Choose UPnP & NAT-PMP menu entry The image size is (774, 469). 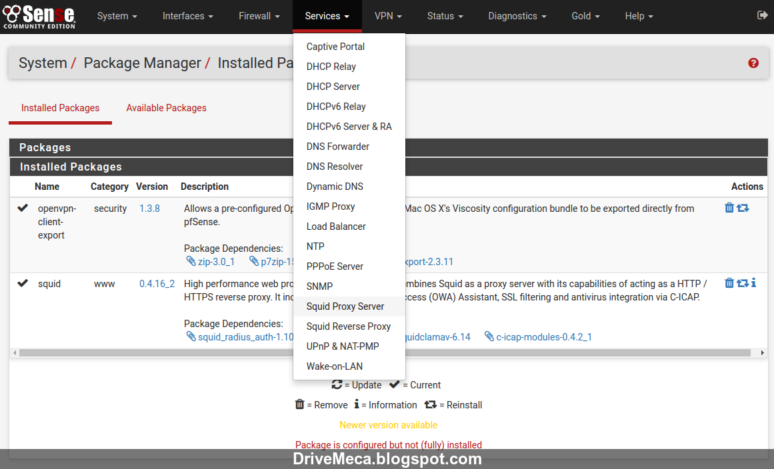point(349,346)
